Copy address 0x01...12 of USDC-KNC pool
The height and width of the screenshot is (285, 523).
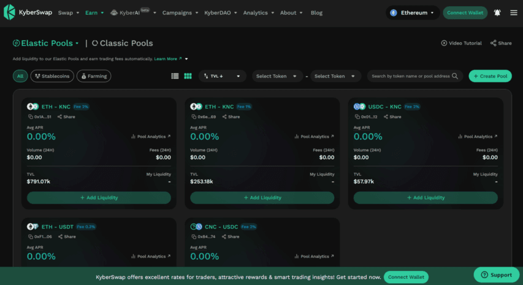357,116
